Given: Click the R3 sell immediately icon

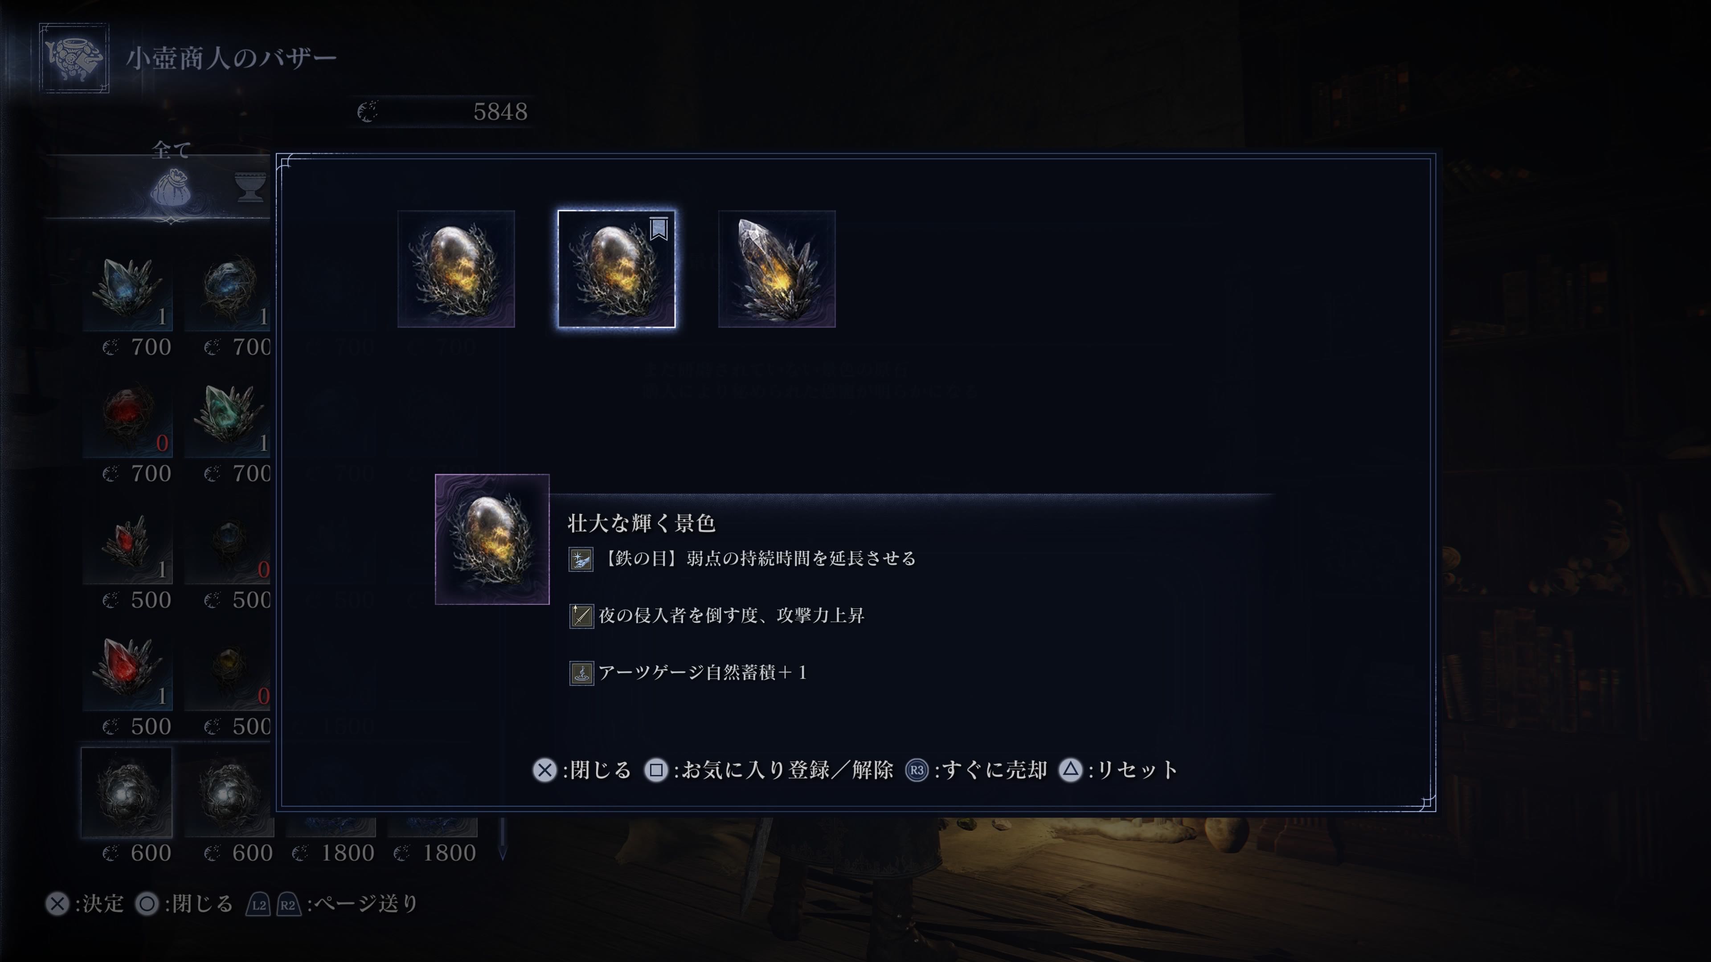Looking at the screenshot, I should 917,770.
